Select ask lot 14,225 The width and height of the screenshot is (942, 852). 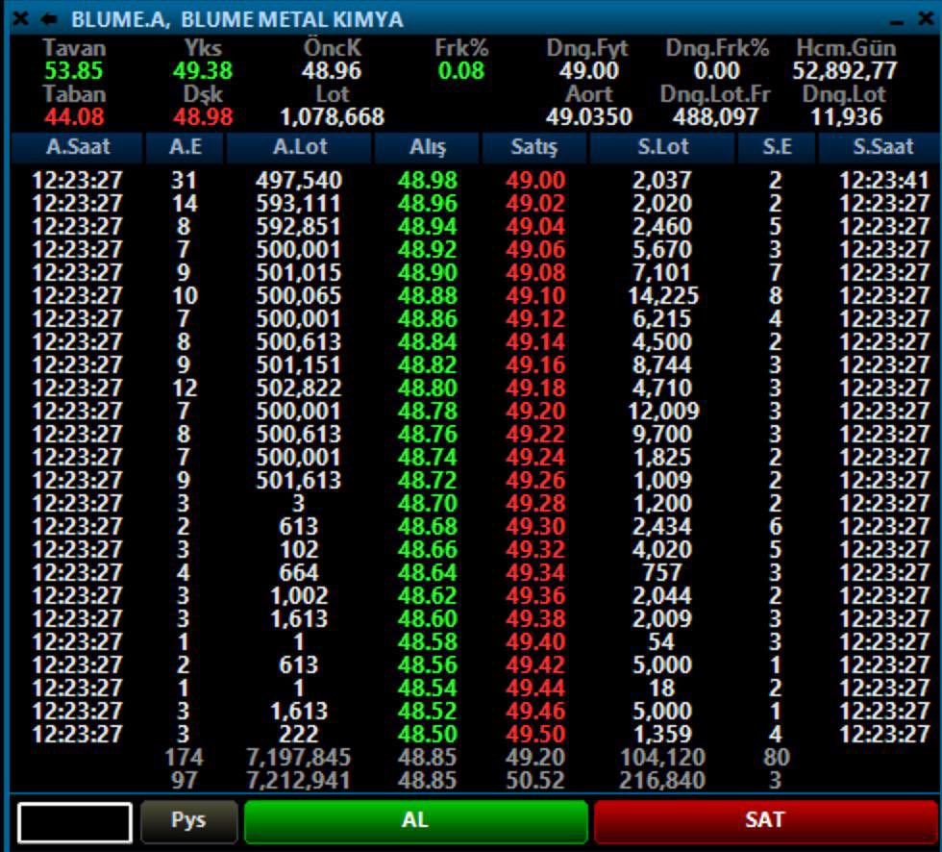click(x=663, y=296)
